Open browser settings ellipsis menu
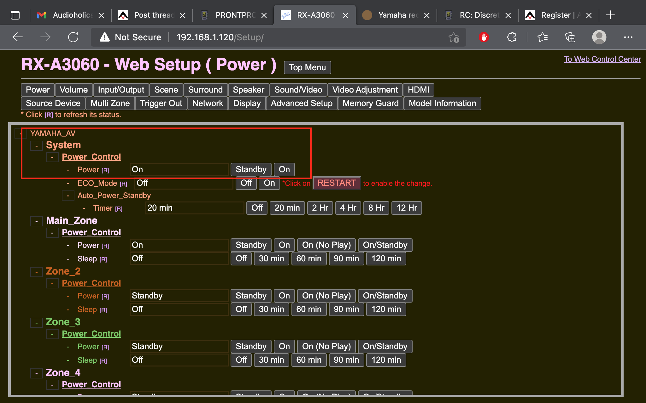Screen dimensions: 646x403 click(628, 37)
